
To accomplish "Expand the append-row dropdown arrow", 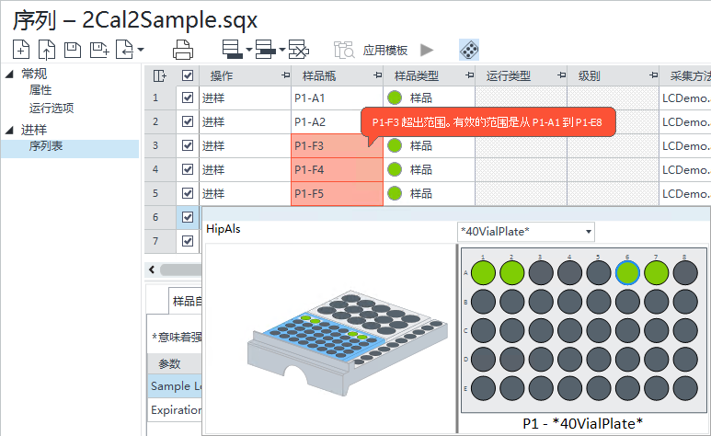I will (249, 50).
